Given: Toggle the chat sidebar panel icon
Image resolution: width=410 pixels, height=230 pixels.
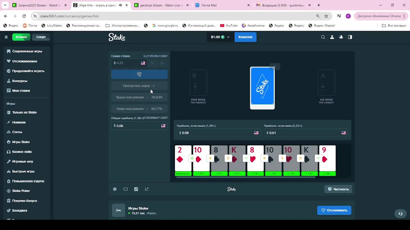Looking at the screenshot, I should 350,37.
